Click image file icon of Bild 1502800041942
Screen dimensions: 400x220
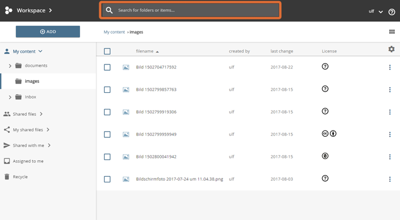pos(126,157)
